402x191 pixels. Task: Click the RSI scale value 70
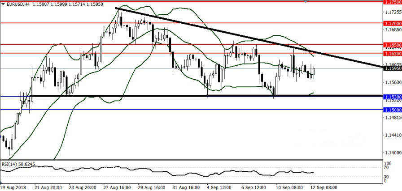[x=387, y=167]
